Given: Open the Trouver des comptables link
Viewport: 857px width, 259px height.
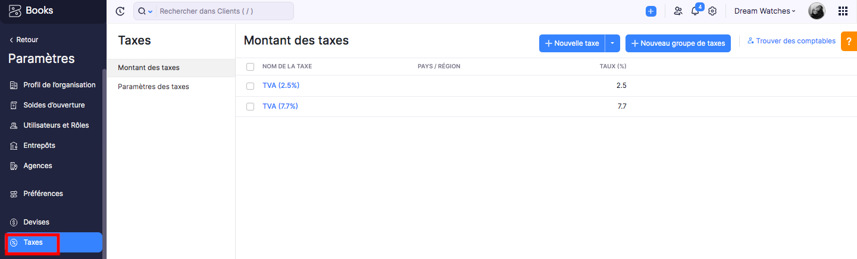Looking at the screenshot, I should click(792, 41).
